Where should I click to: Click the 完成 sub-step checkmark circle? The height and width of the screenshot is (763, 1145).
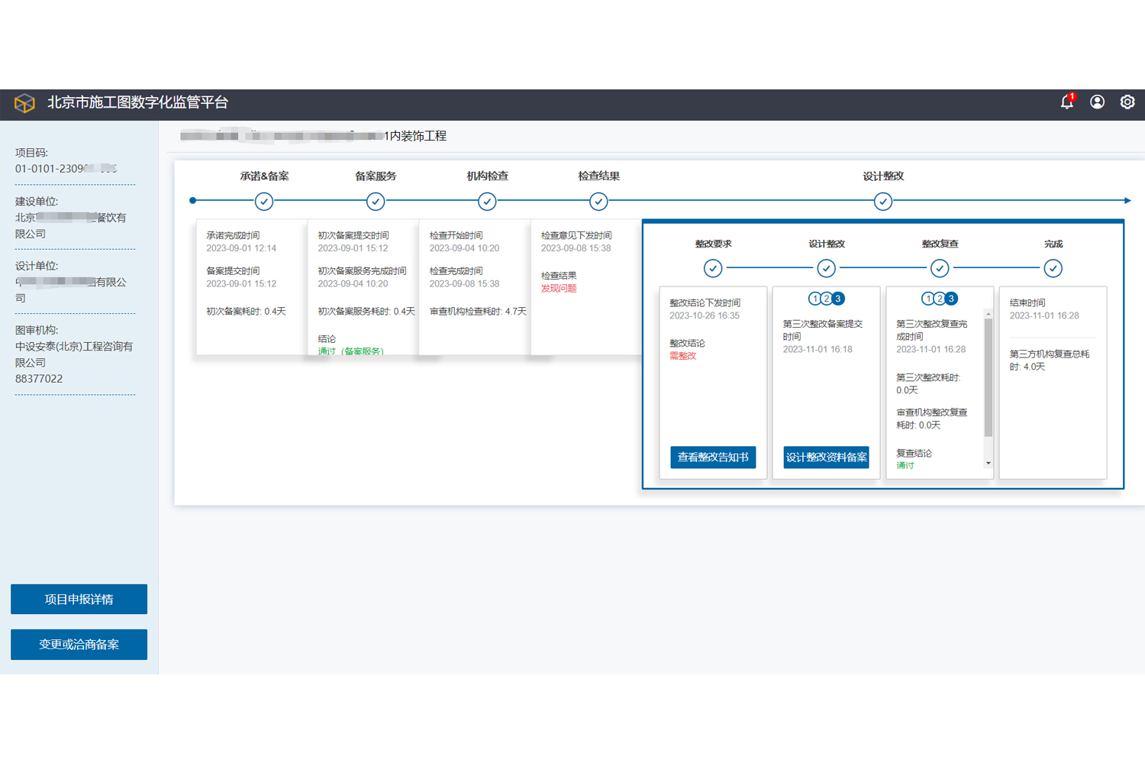1053,268
